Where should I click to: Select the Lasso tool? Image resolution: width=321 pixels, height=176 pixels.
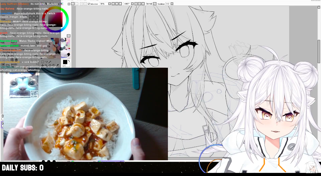(46, 62)
